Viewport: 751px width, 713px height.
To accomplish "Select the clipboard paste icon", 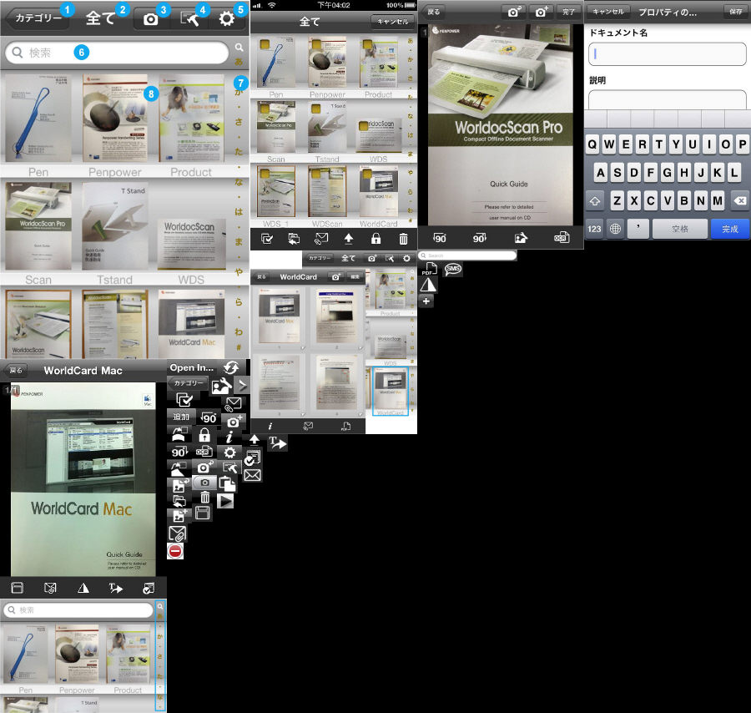I will pos(226,483).
